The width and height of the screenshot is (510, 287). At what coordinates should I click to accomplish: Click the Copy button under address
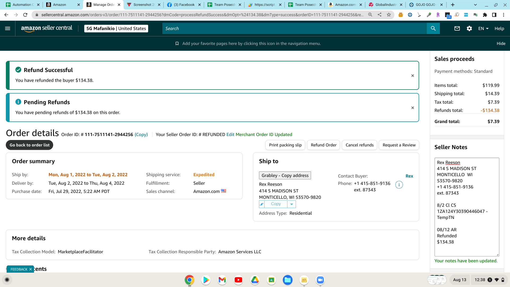point(276,204)
